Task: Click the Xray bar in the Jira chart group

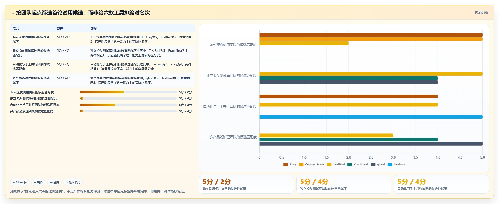Action: (371, 35)
